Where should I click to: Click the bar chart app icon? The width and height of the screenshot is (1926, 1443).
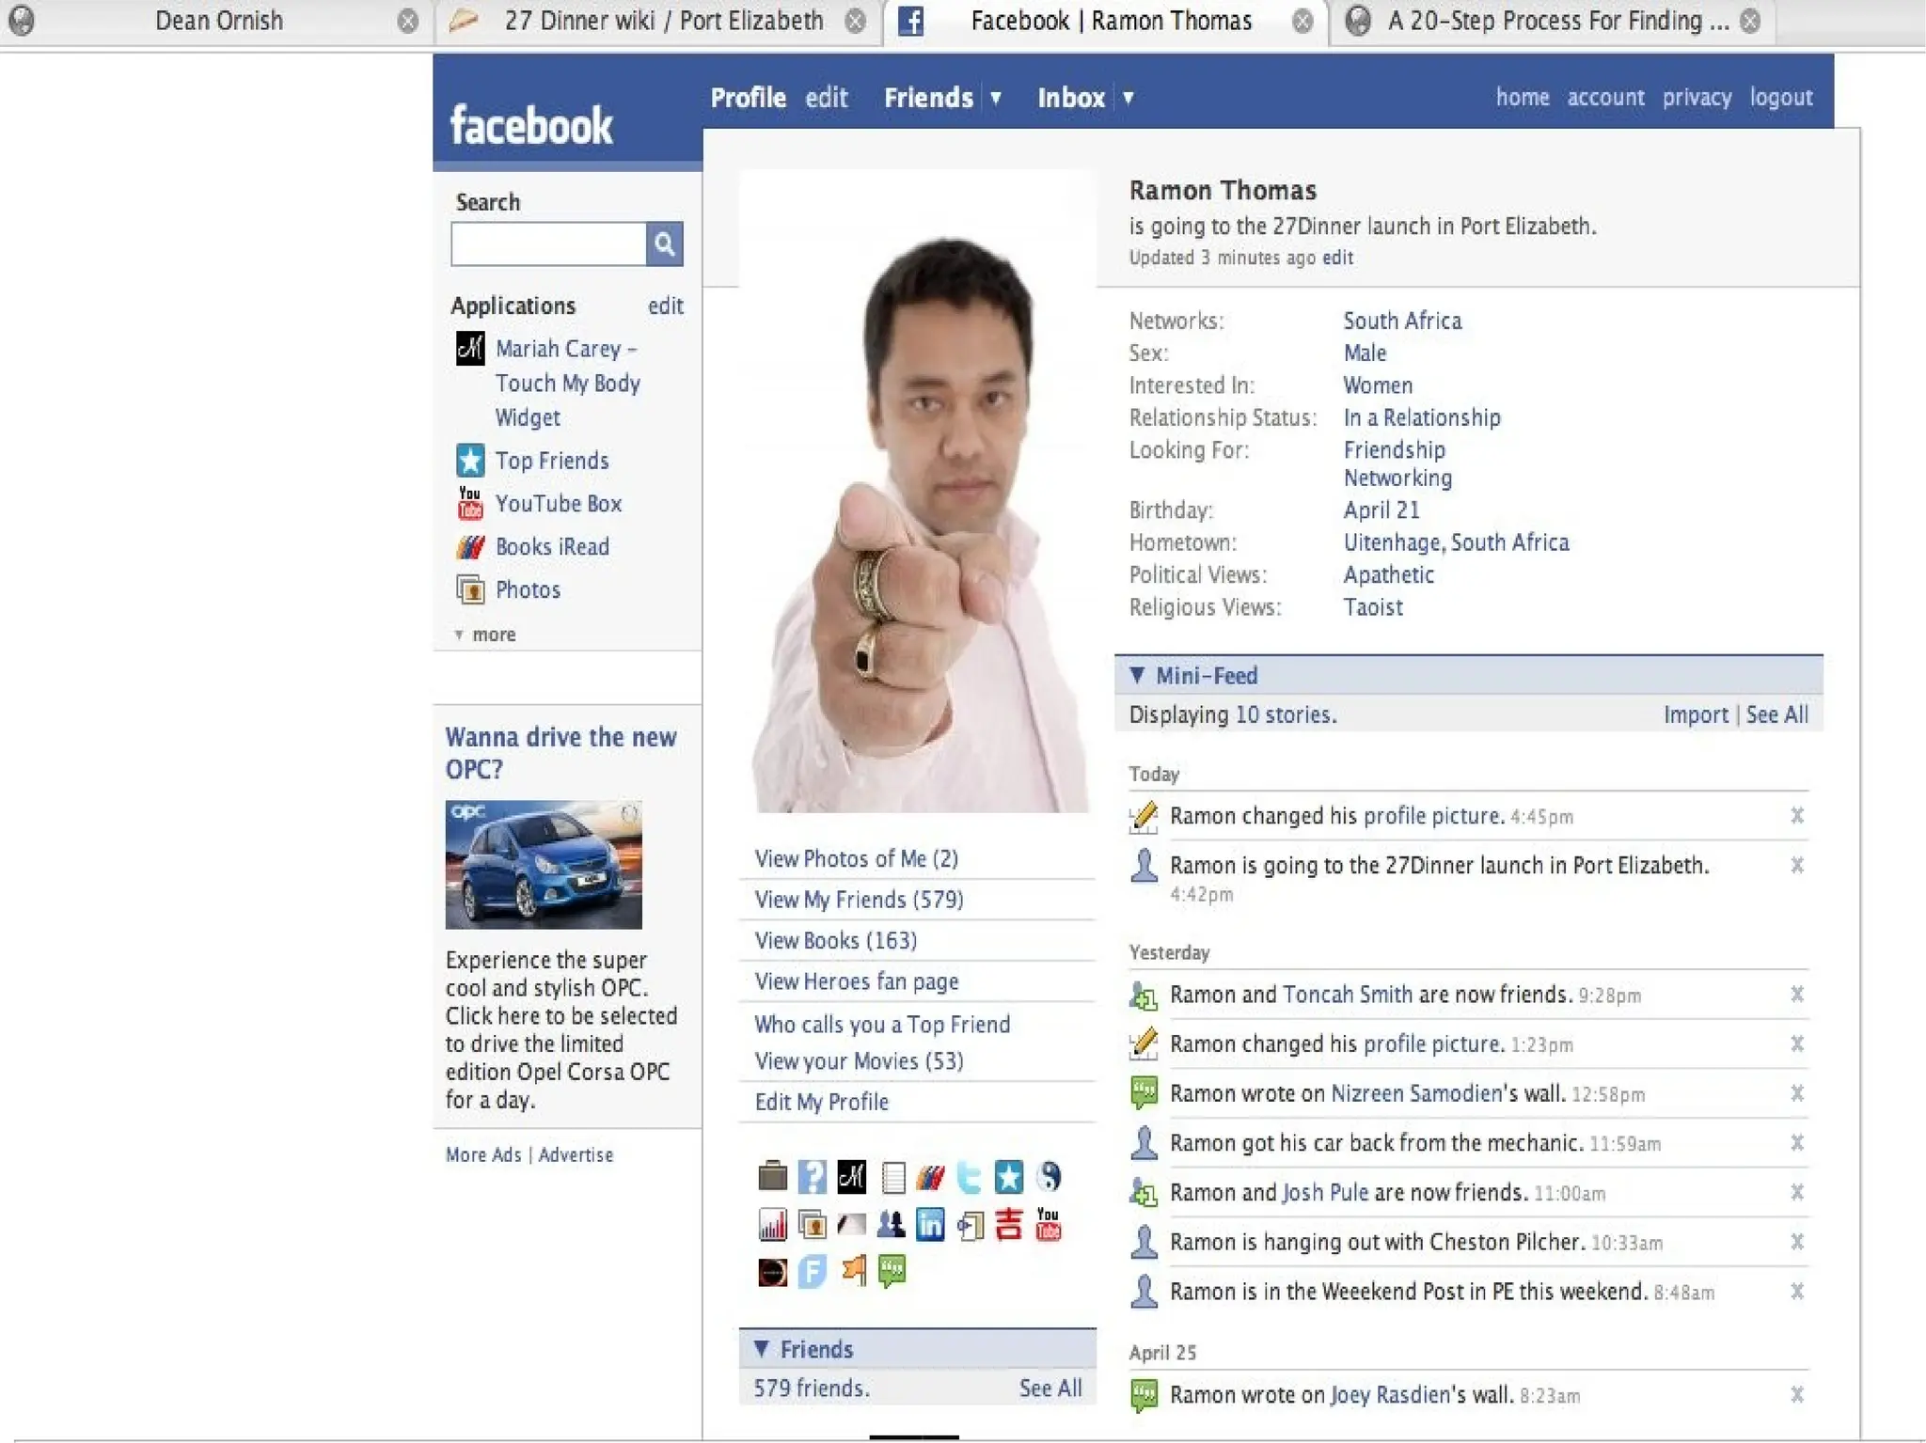772,1224
